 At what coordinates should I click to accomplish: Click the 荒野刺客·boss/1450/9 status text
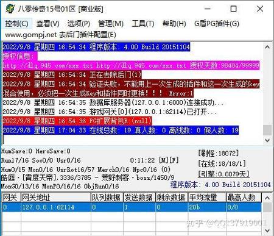(x=138, y=177)
